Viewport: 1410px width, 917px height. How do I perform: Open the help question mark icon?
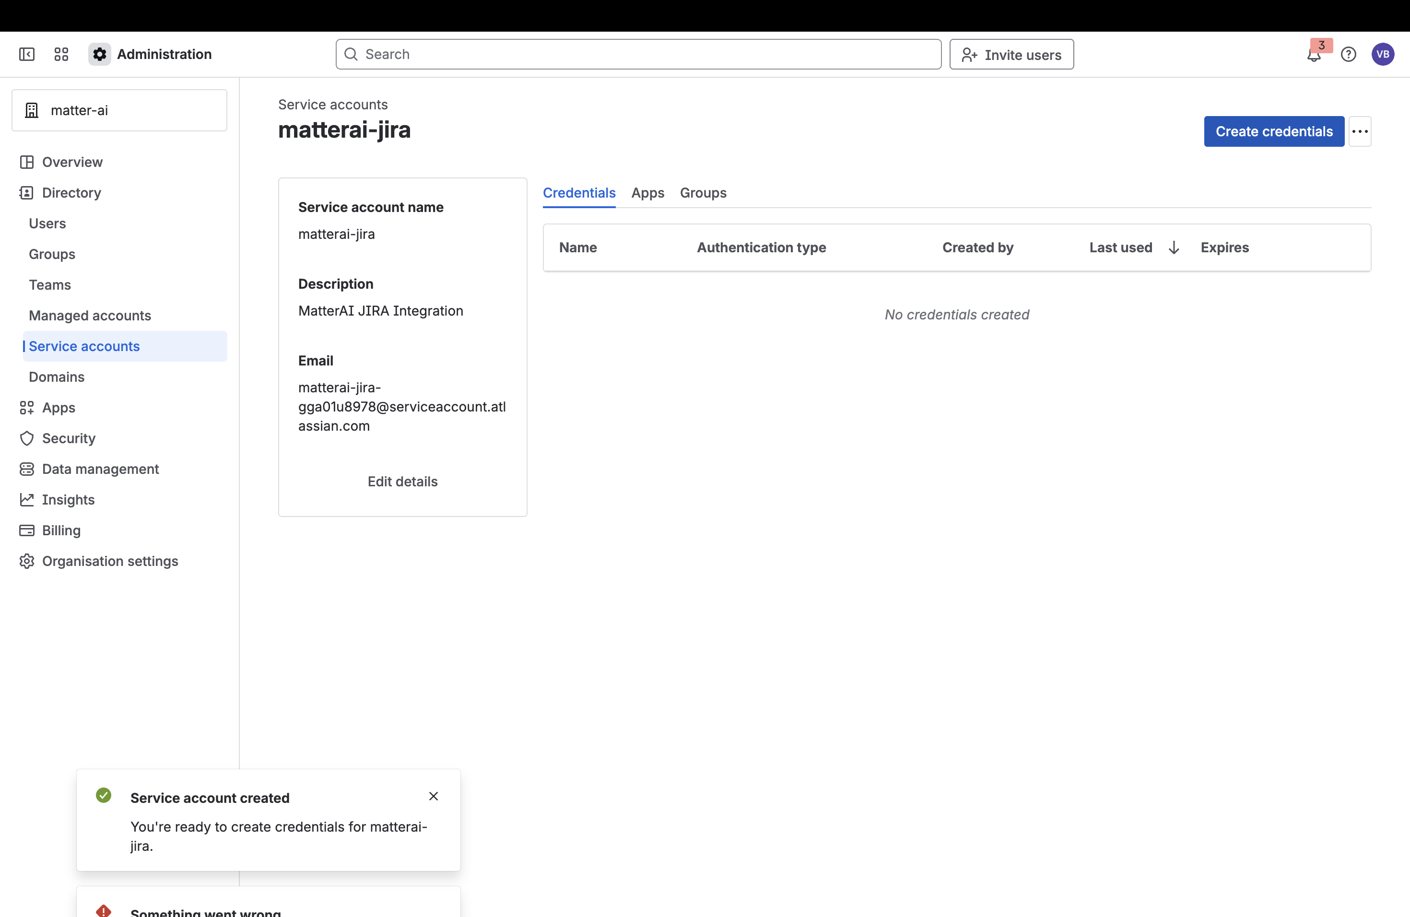tap(1349, 55)
